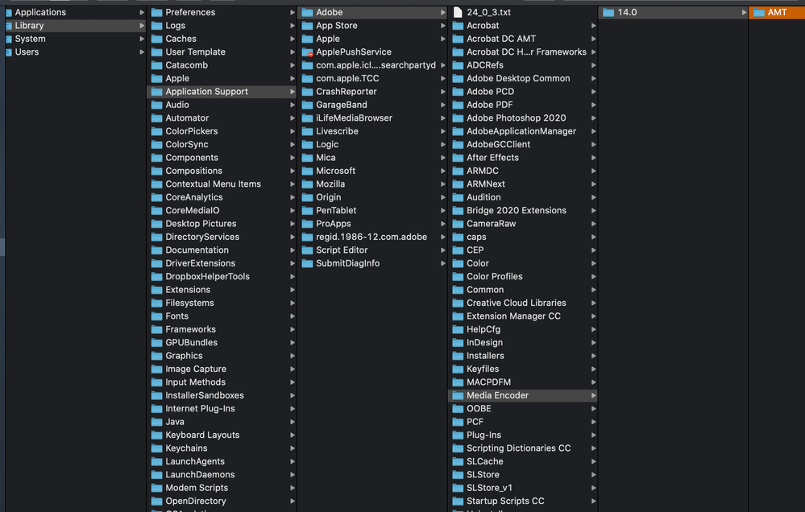Image resolution: width=805 pixels, height=512 pixels.
Task: Click the Adobe folder icon
Action: (x=308, y=12)
